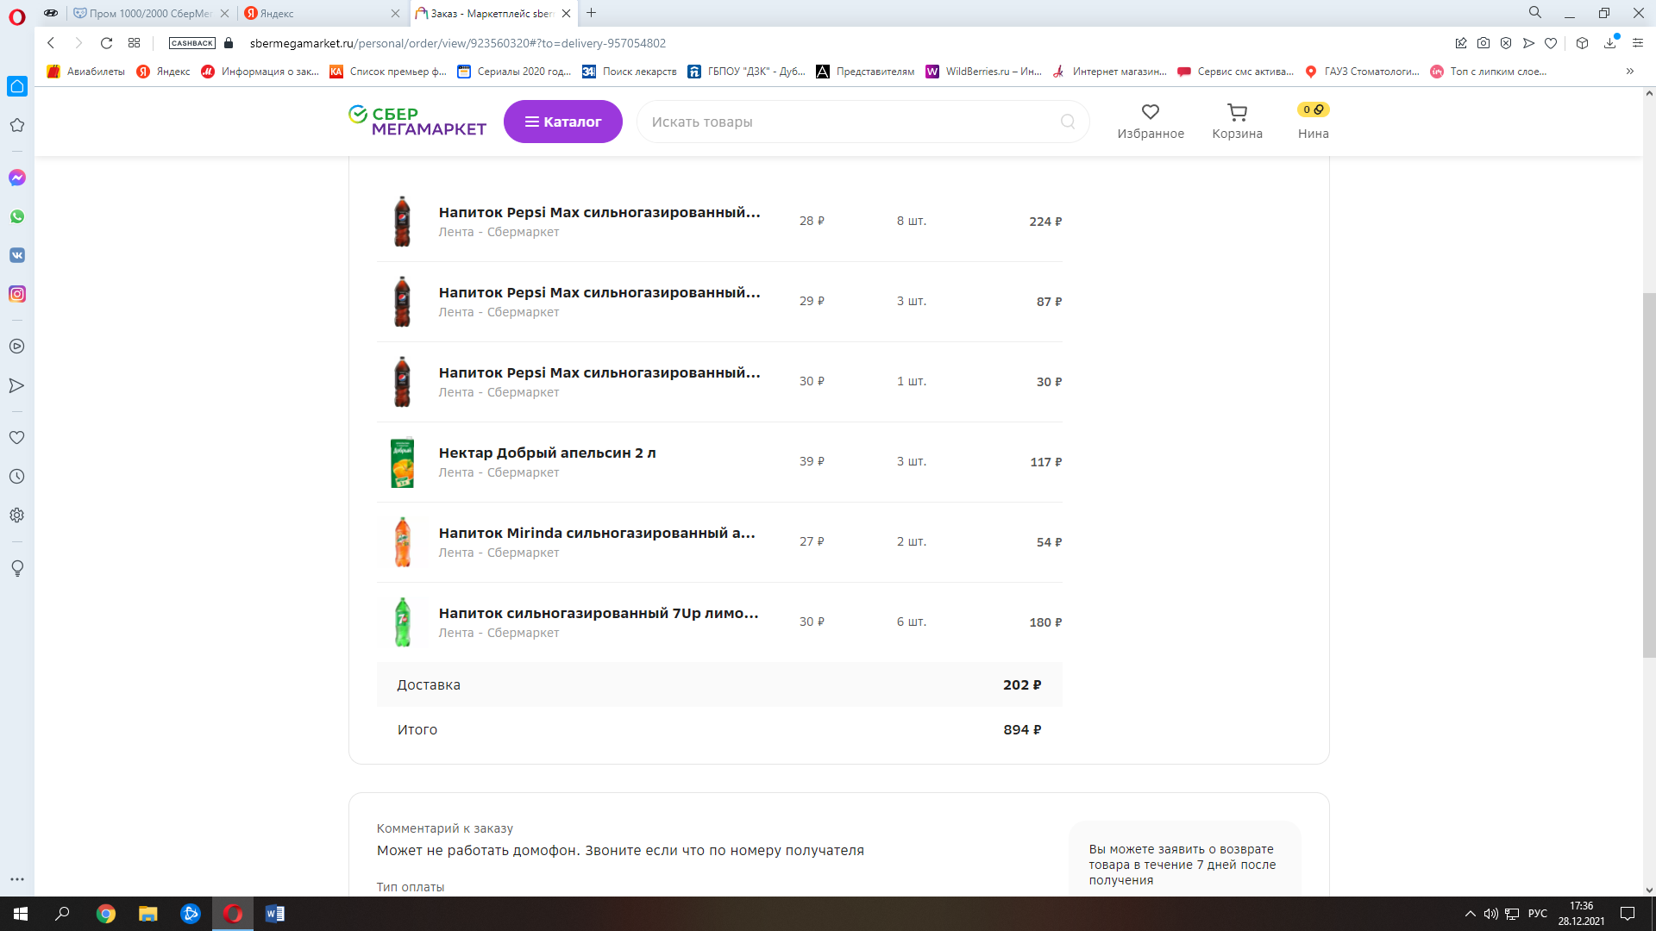Click the lightbulb tips icon in sidebar

17,569
